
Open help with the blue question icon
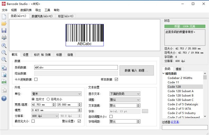[x=4, y=99]
